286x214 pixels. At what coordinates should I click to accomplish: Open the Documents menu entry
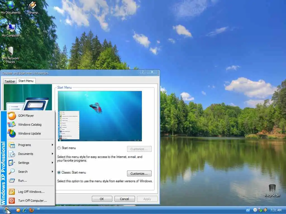[x=31, y=154]
